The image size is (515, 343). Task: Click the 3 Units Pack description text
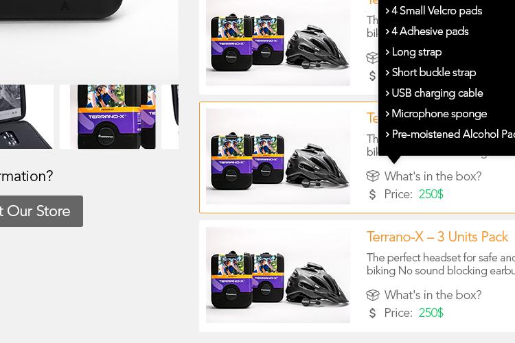coord(441,264)
